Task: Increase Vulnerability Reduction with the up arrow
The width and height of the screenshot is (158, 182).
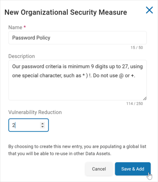Action: [42, 124]
